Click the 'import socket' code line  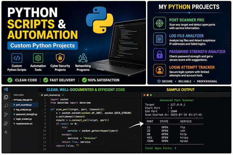pos(59,99)
